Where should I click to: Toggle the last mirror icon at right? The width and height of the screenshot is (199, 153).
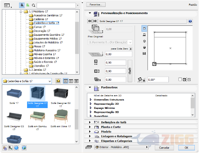point(189,80)
